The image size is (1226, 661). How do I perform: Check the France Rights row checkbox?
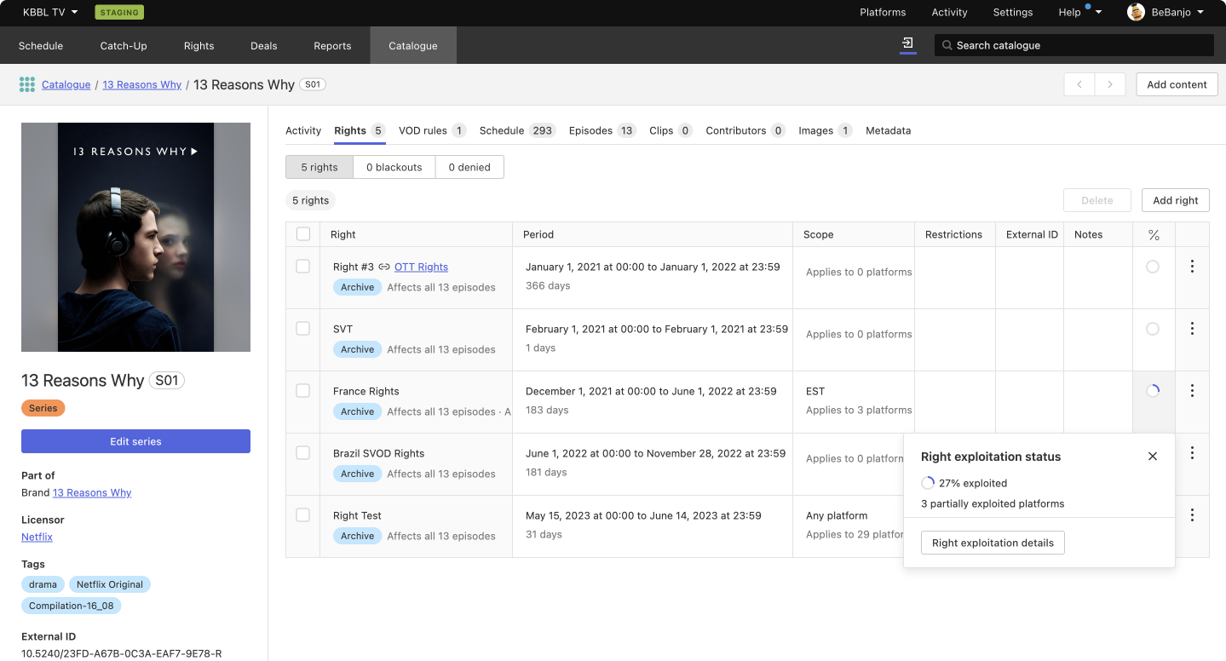click(302, 391)
